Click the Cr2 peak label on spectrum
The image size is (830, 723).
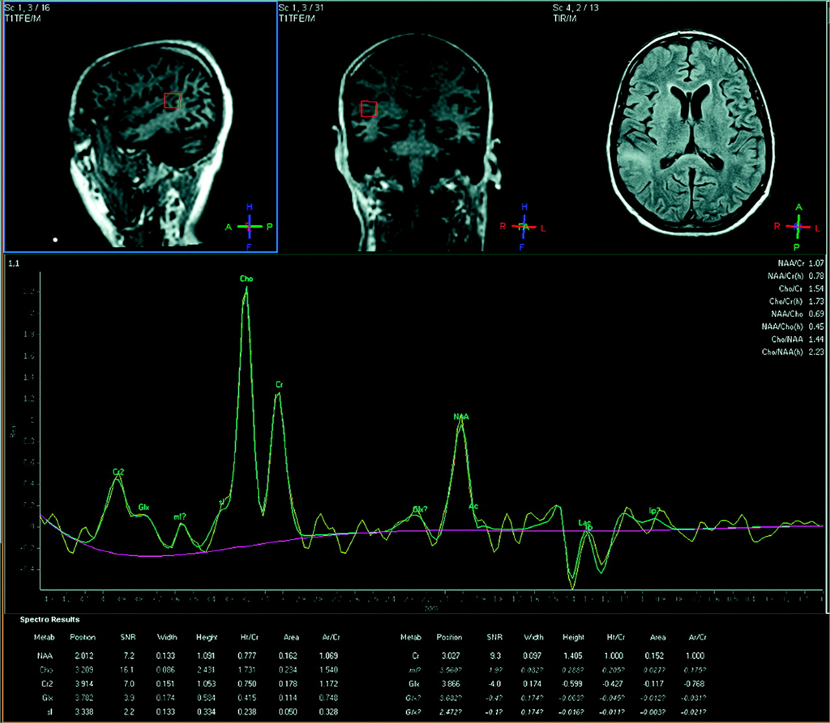(118, 472)
